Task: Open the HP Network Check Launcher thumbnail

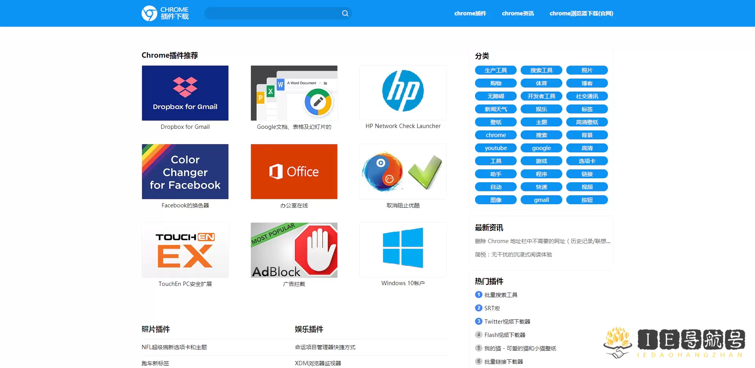Action: coord(402,93)
